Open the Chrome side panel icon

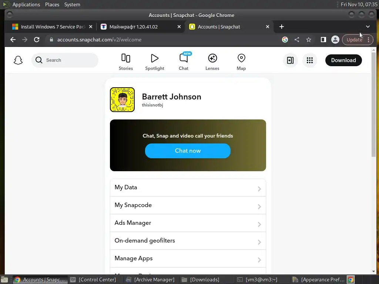point(323,40)
